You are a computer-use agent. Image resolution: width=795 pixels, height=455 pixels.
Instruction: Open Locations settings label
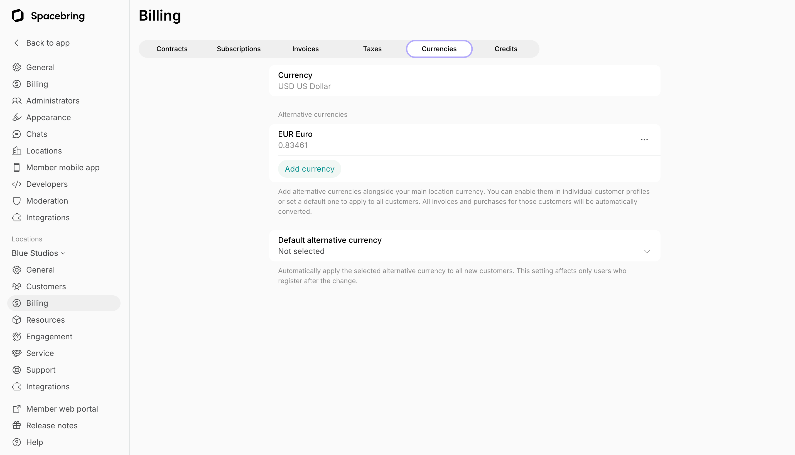pos(44,151)
